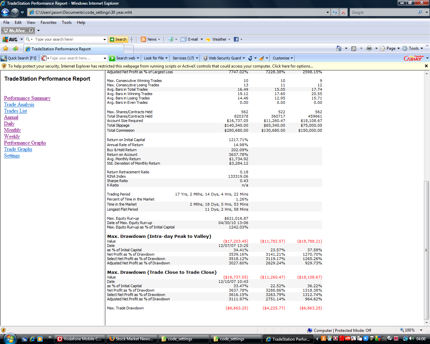Click the green Search web arrow icon
Viewport: 430px width, 344px height.
pyautogui.click(x=112, y=58)
